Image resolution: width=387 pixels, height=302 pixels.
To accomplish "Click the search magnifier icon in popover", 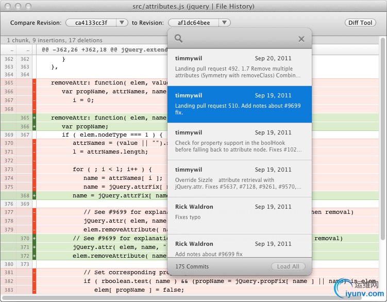I will coord(178,39).
